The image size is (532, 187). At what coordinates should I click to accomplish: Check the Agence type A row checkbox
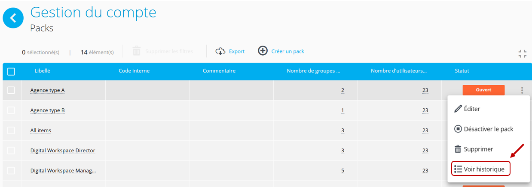coord(11,90)
